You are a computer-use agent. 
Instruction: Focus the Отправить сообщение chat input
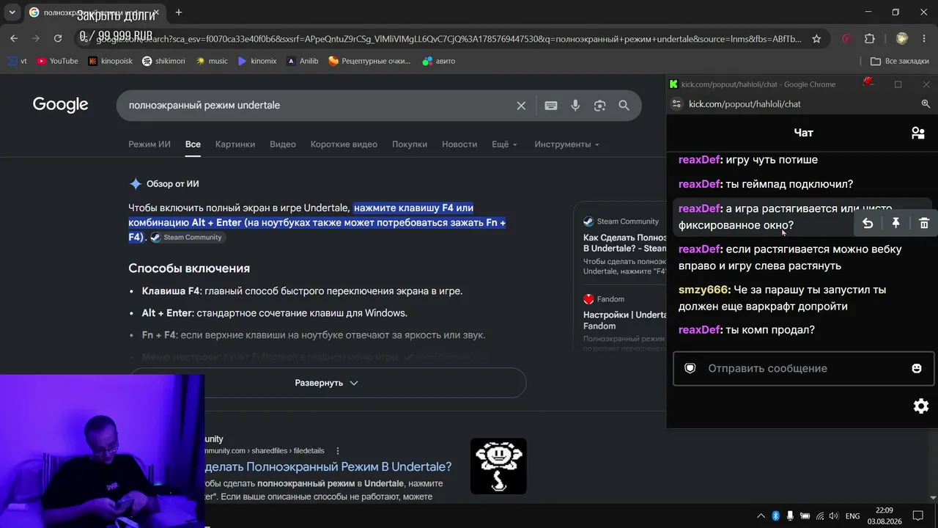(x=804, y=368)
